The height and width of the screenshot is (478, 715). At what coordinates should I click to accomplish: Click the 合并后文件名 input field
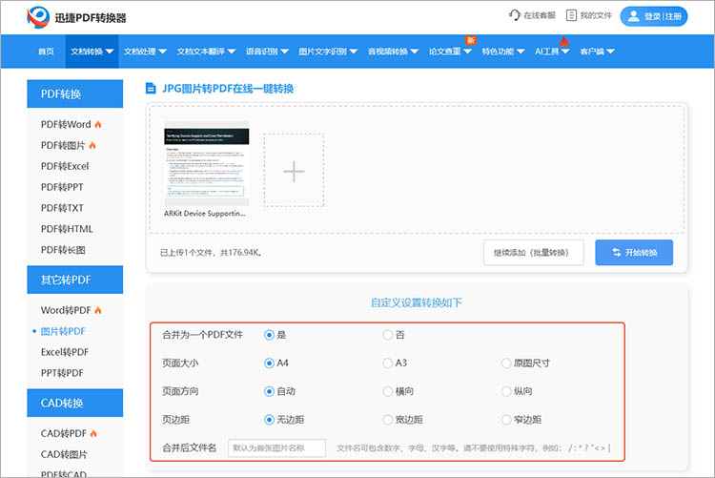276,448
